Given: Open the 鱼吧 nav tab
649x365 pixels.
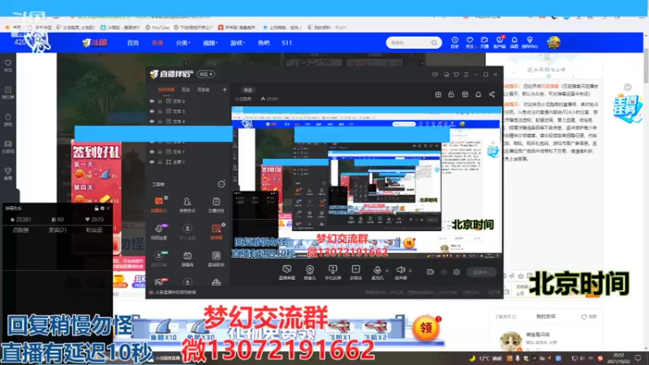Looking at the screenshot, I should (264, 43).
